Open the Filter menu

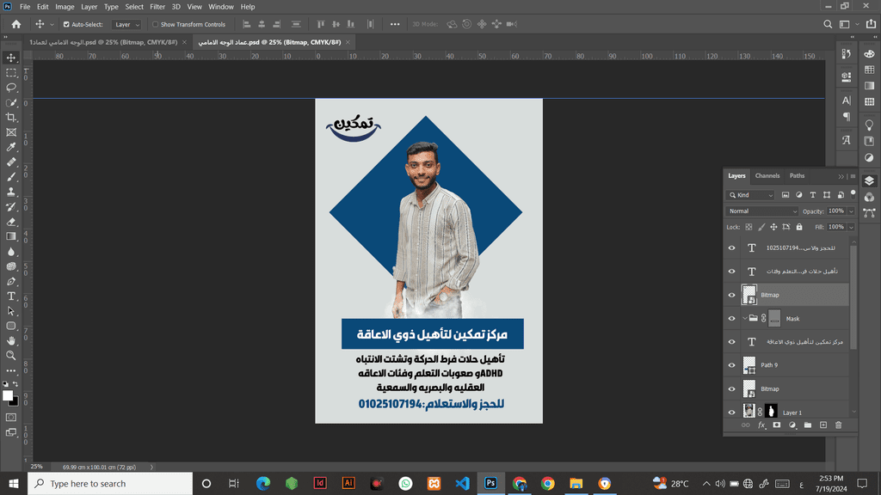pyautogui.click(x=157, y=7)
